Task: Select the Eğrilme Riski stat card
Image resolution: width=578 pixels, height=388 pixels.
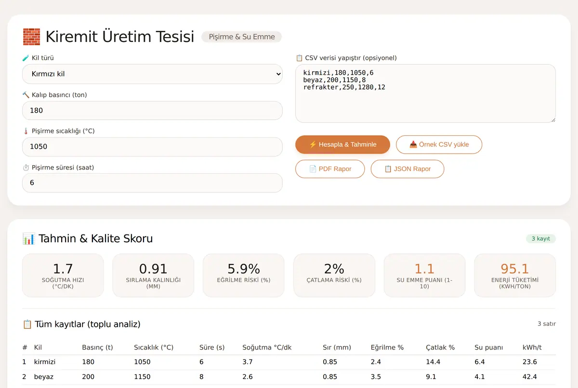Action: 244,275
